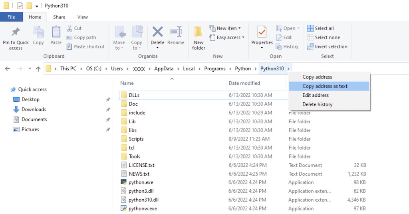Click the Move to icon

(120, 32)
